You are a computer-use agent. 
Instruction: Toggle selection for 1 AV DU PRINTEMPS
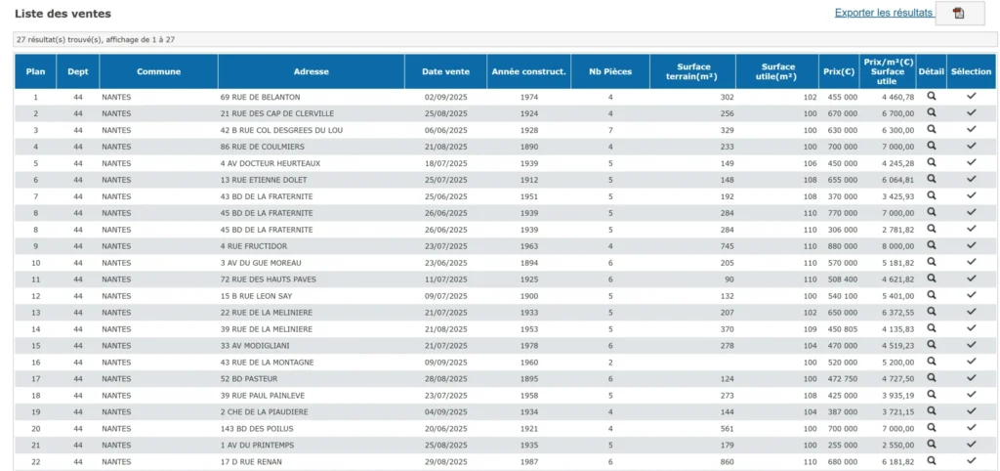(x=972, y=445)
